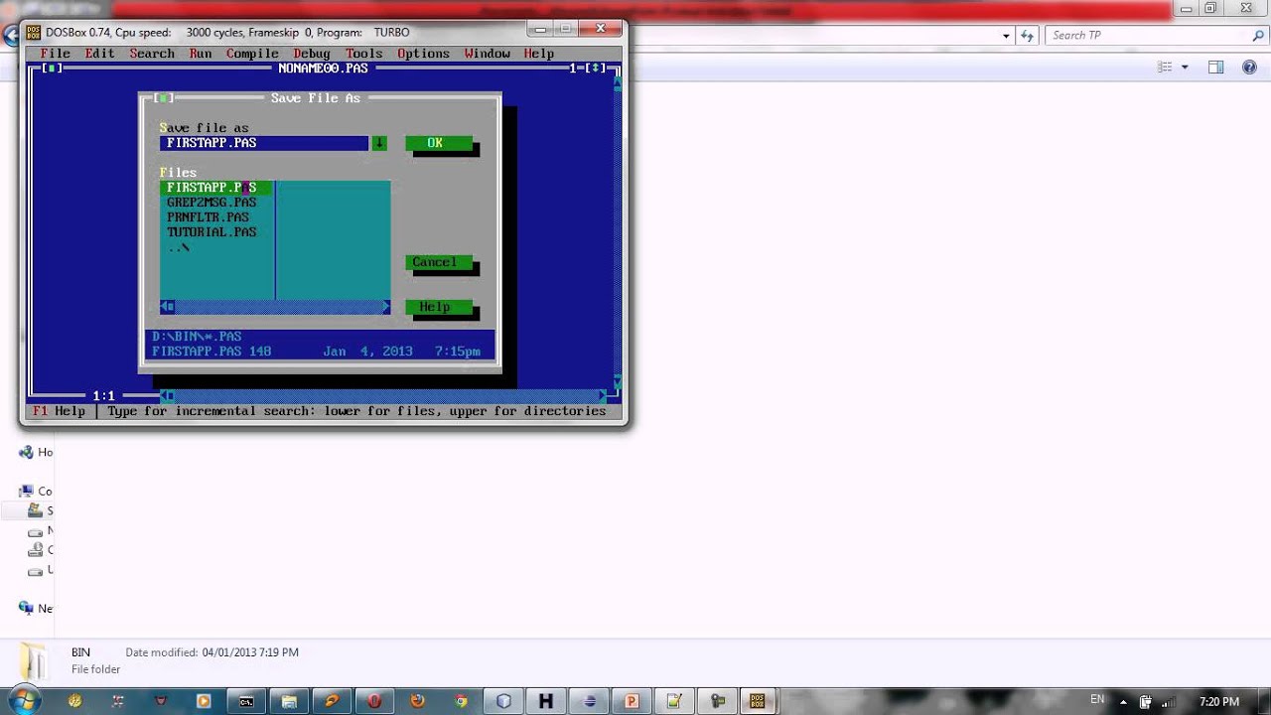The image size is (1271, 715).
Task: Click the file list right scroll arrow
Action: coord(386,307)
